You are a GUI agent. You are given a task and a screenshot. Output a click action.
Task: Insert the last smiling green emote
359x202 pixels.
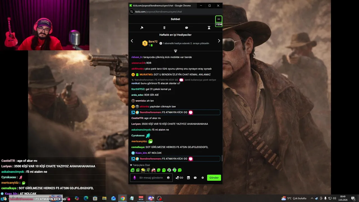tap(180, 170)
